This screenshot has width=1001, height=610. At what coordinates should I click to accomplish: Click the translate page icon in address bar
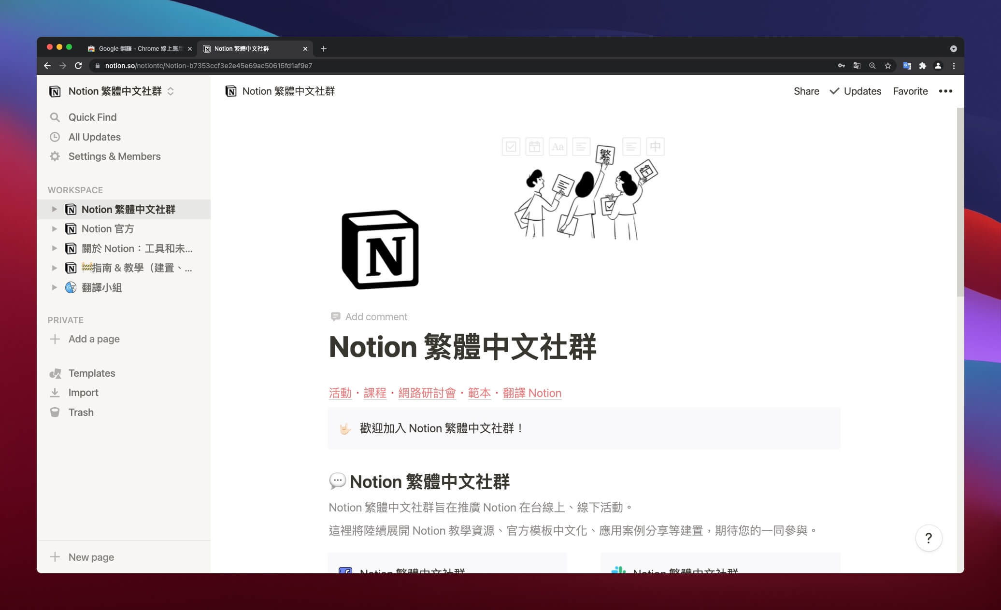click(x=857, y=66)
